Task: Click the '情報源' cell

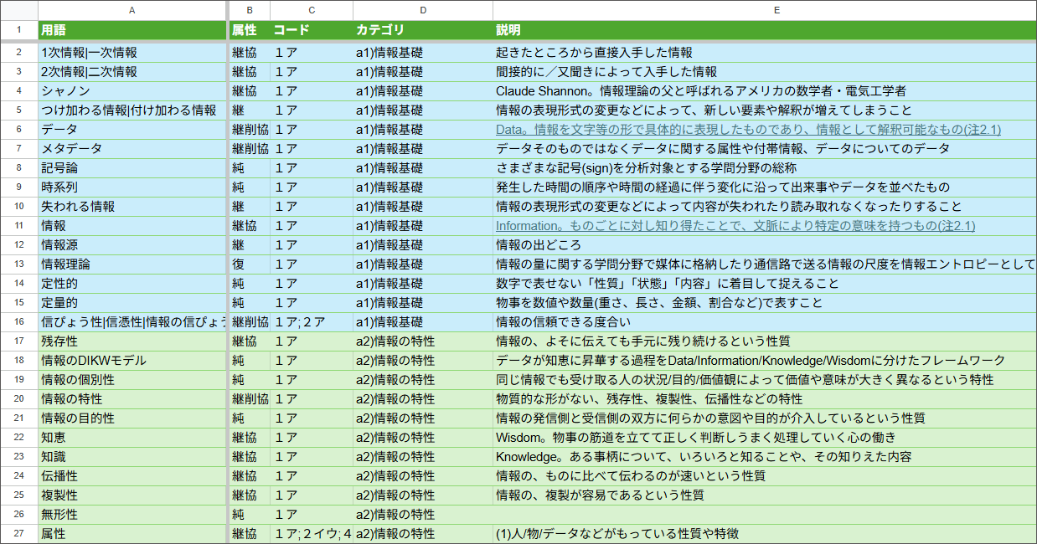Action: click(x=132, y=245)
